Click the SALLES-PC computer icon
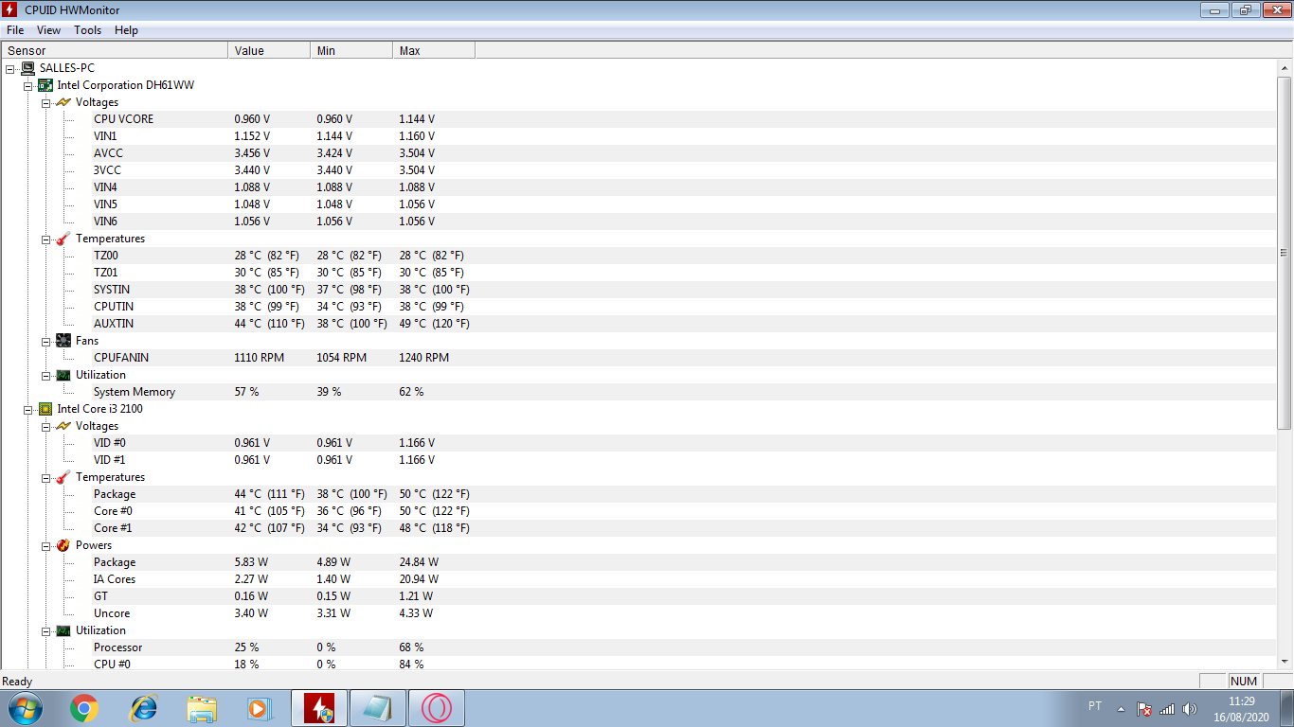Screen dimensions: 1294x727 click(x=27, y=68)
